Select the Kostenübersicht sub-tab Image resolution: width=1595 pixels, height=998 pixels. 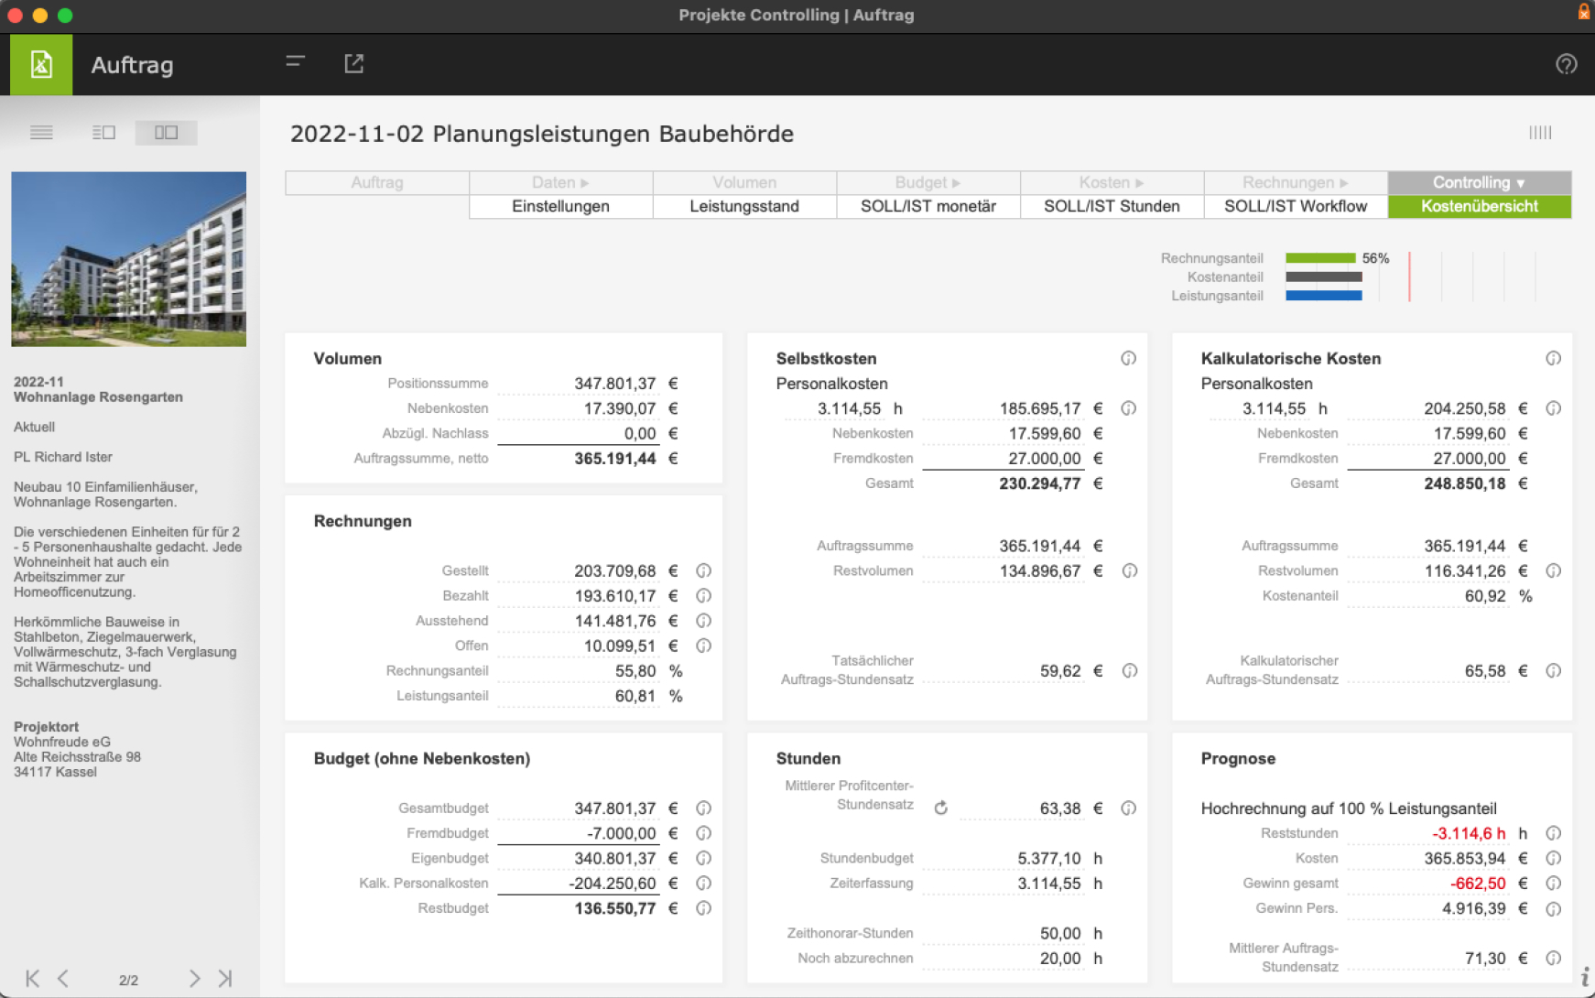click(x=1480, y=206)
